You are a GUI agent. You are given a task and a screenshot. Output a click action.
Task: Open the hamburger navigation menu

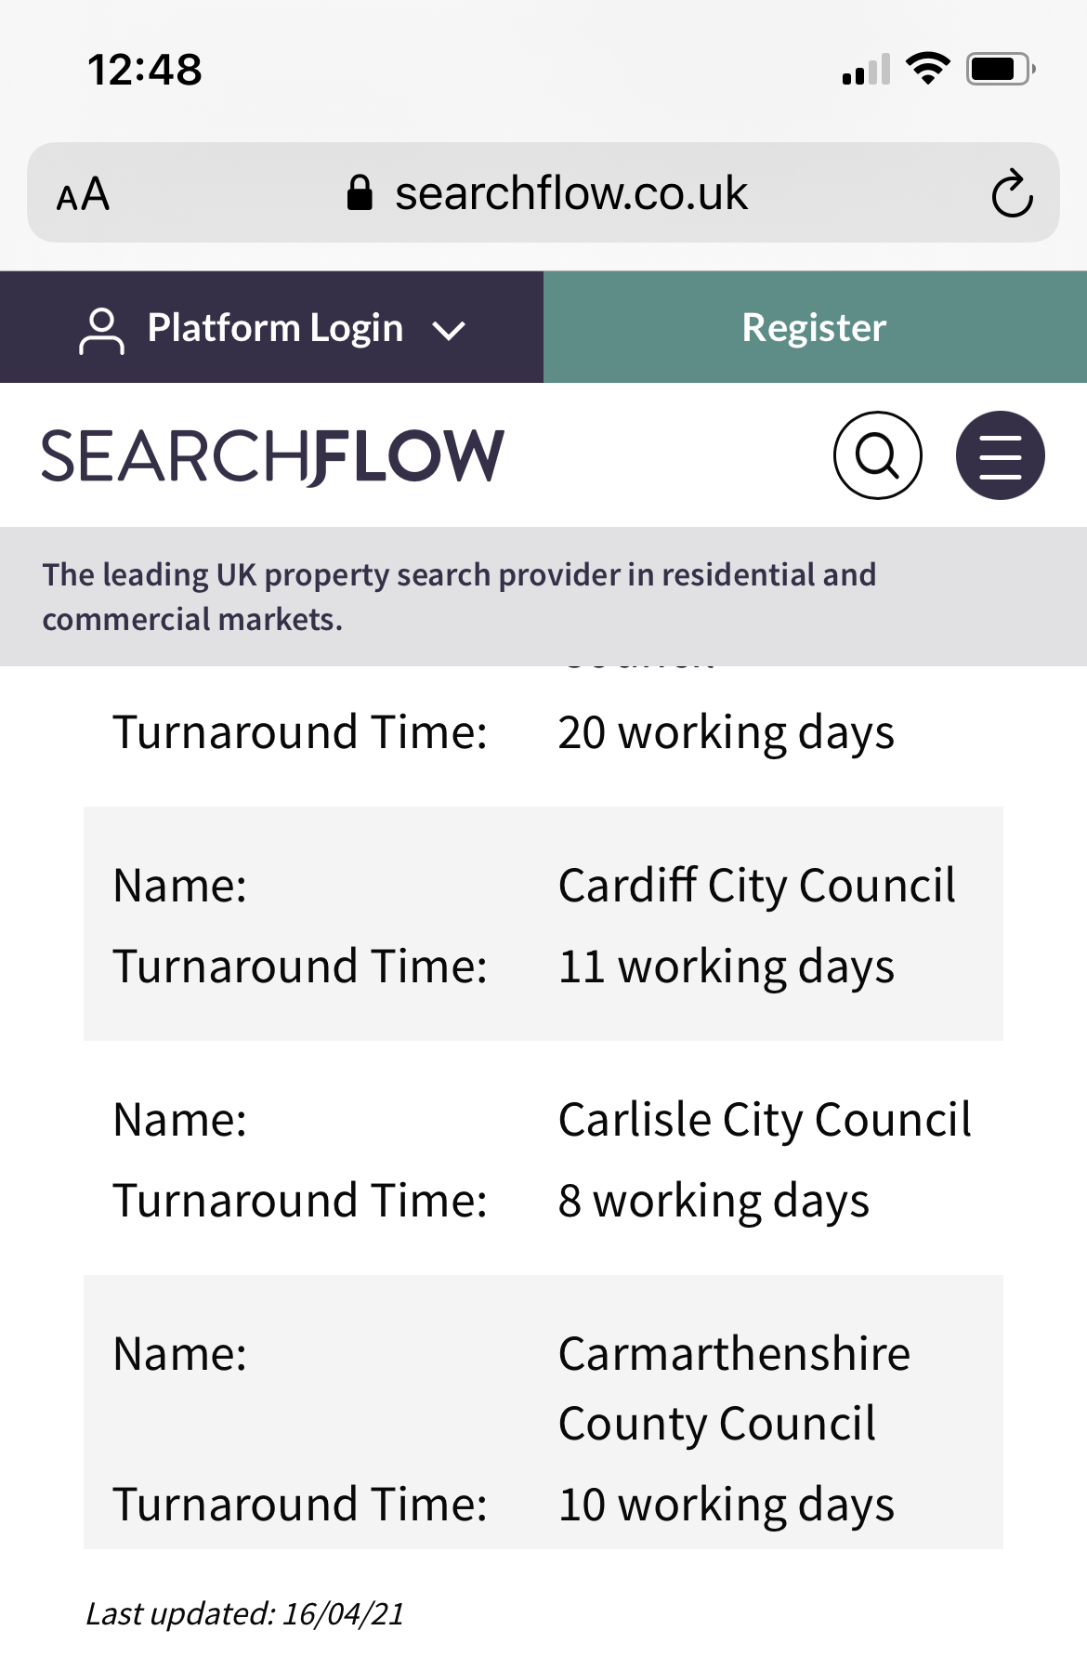pos(1000,455)
